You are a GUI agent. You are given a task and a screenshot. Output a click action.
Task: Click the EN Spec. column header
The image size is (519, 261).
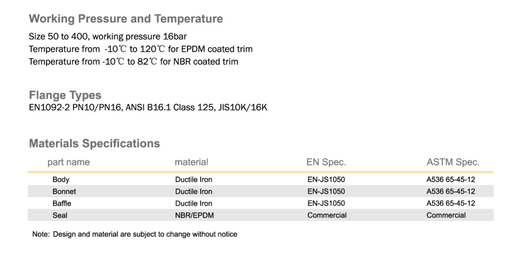click(x=326, y=162)
